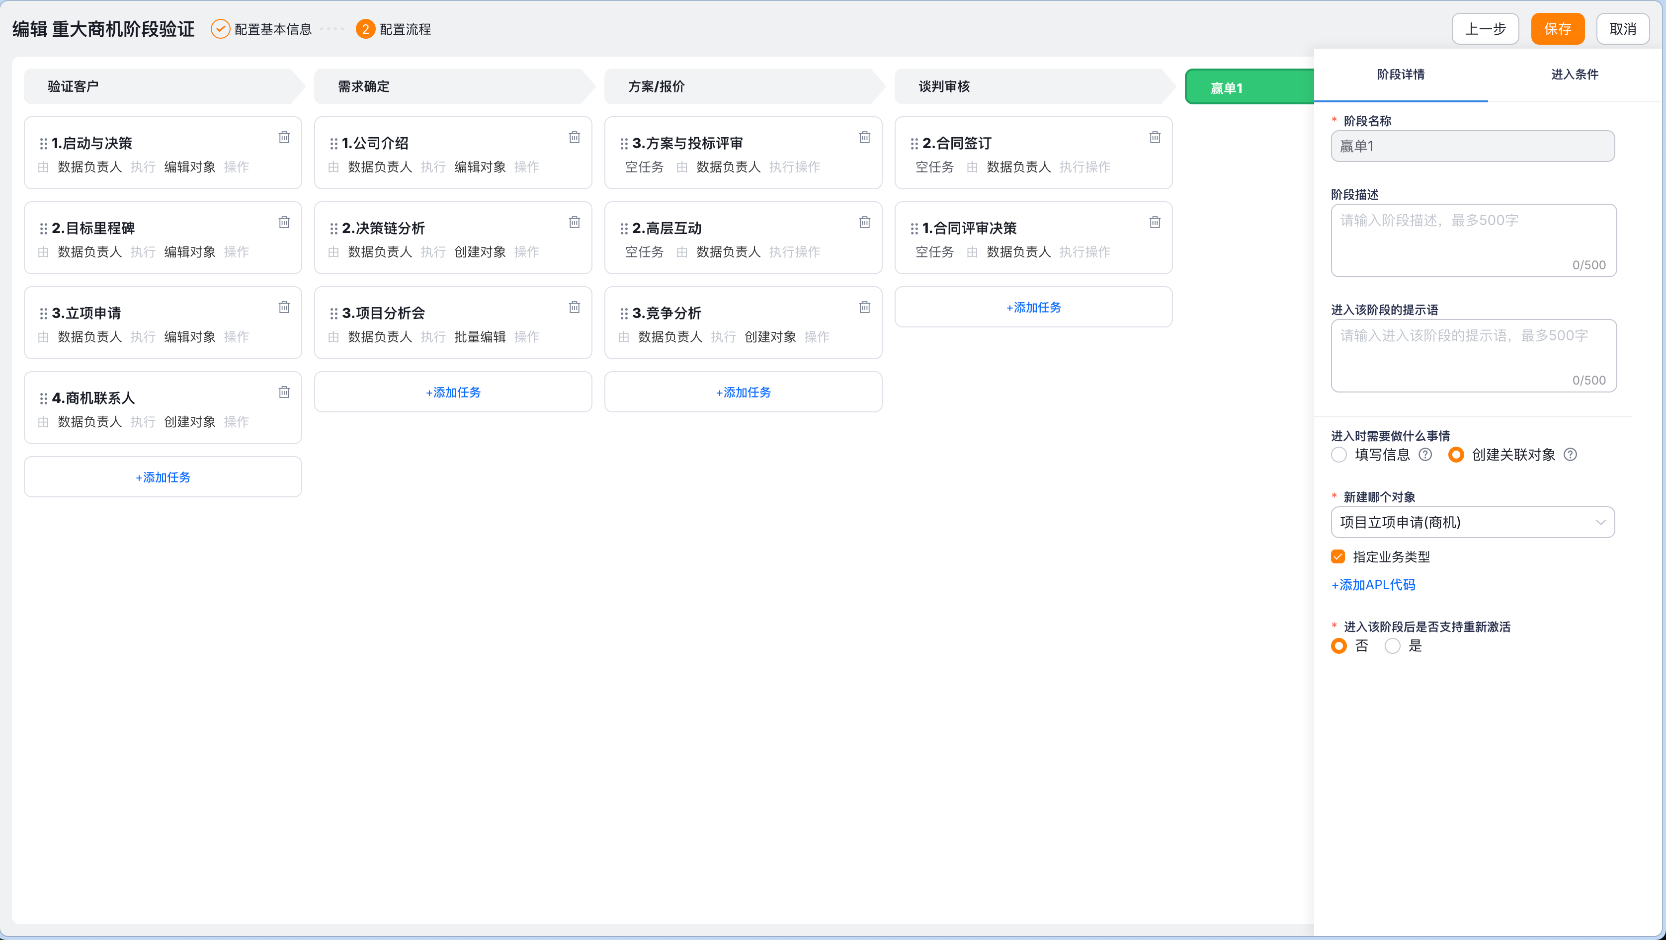The height and width of the screenshot is (940, 1666).
Task: Click help icon beside 创建关联对象
Action: 1570,455
